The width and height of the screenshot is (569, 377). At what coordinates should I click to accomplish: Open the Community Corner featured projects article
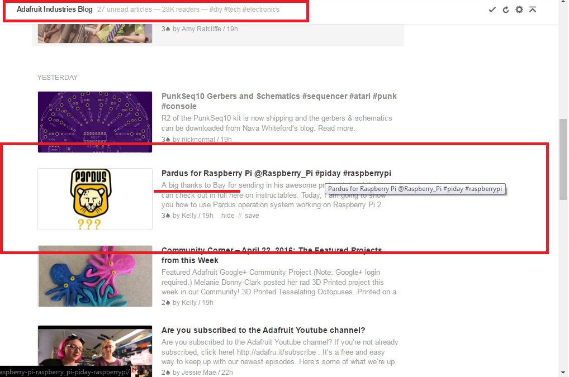tap(272, 255)
